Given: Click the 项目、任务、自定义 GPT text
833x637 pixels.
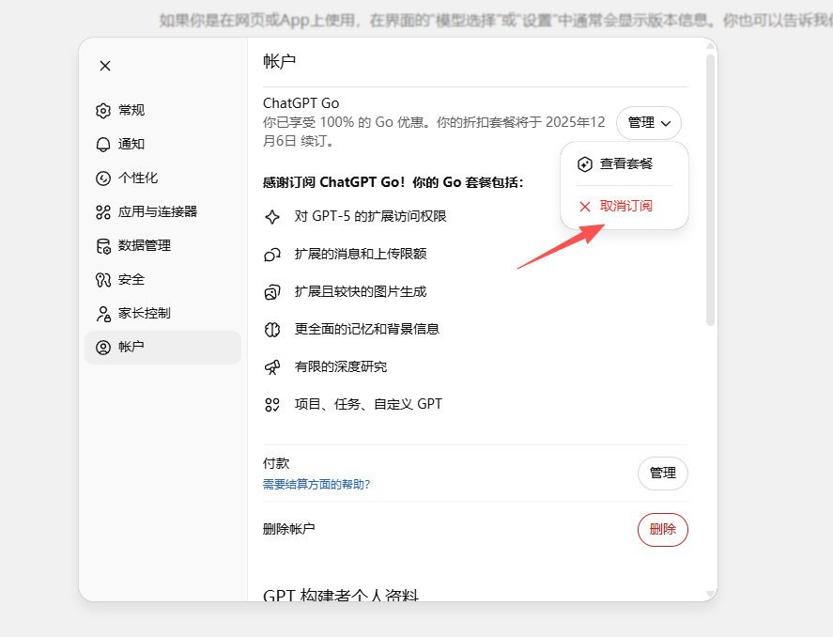Looking at the screenshot, I should tap(368, 404).
